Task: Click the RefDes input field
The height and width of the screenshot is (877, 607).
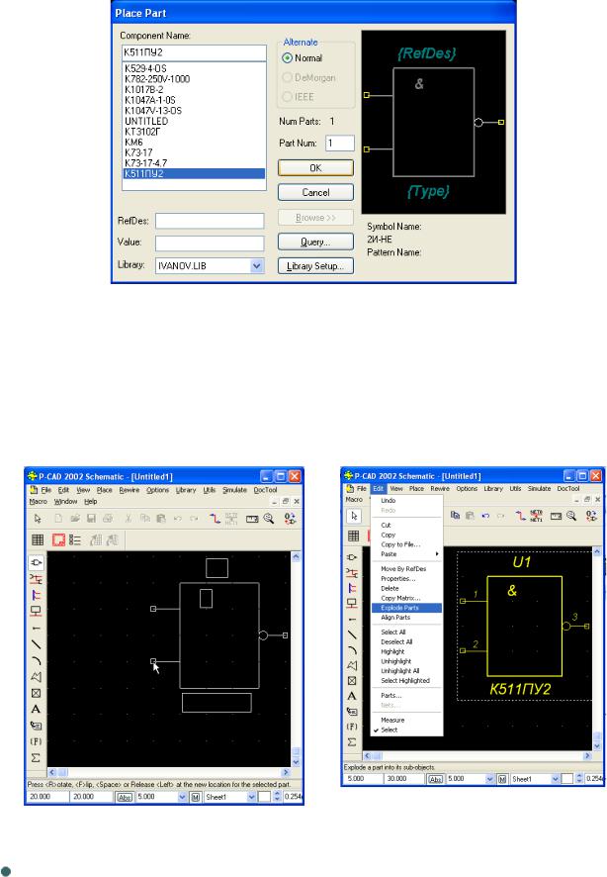Action: point(210,221)
